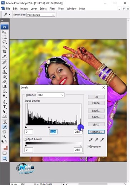Click the input shadow value field

[29, 132]
